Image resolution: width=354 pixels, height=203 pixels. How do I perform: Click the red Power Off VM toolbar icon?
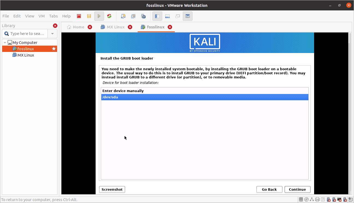(x=79, y=16)
